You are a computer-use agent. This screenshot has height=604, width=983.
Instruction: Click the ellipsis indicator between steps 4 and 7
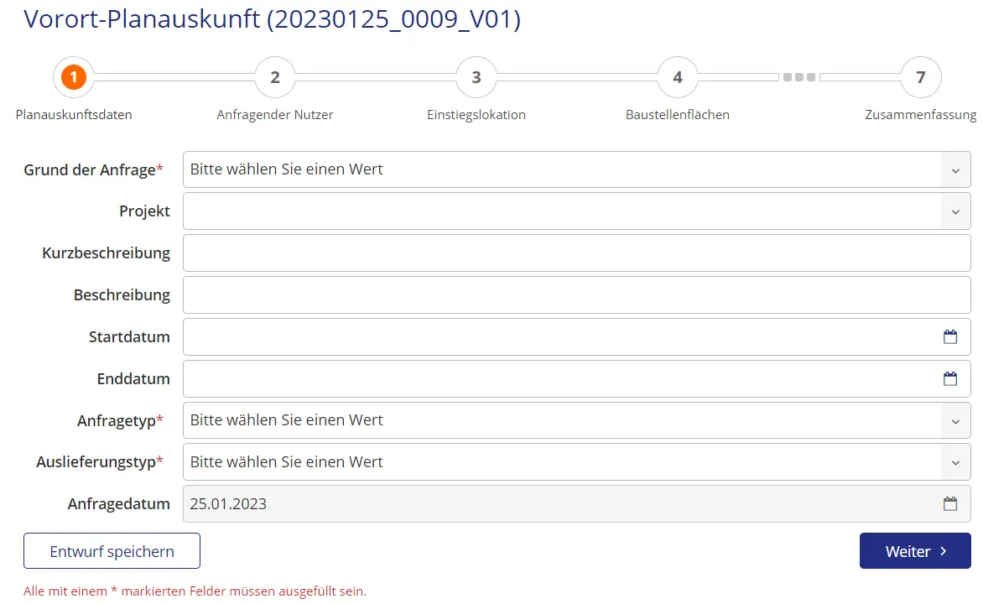[798, 76]
